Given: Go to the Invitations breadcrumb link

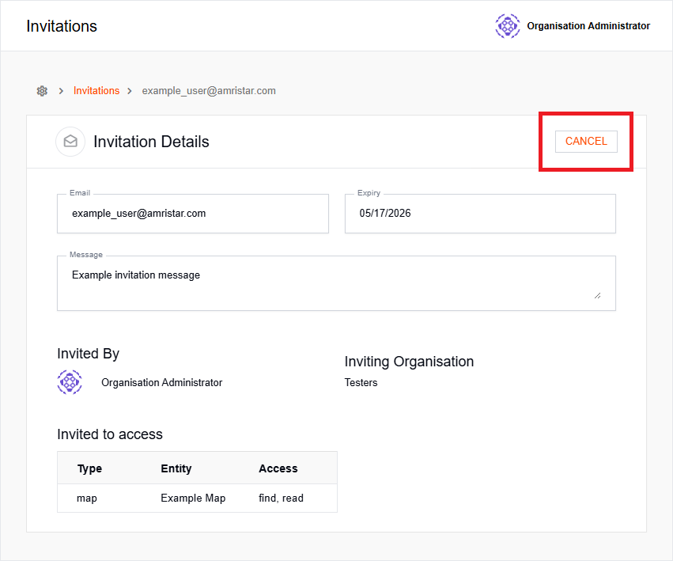Looking at the screenshot, I should point(96,91).
